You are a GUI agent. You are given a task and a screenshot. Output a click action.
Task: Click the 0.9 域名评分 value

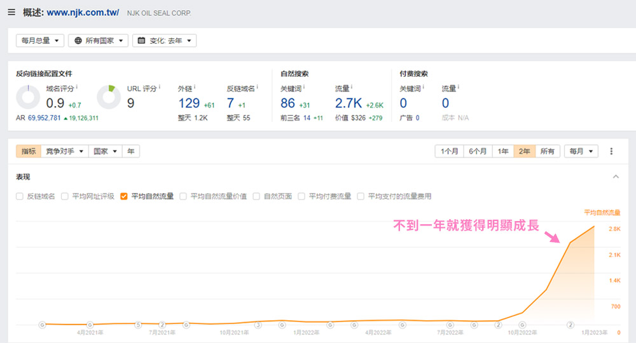[x=55, y=104]
